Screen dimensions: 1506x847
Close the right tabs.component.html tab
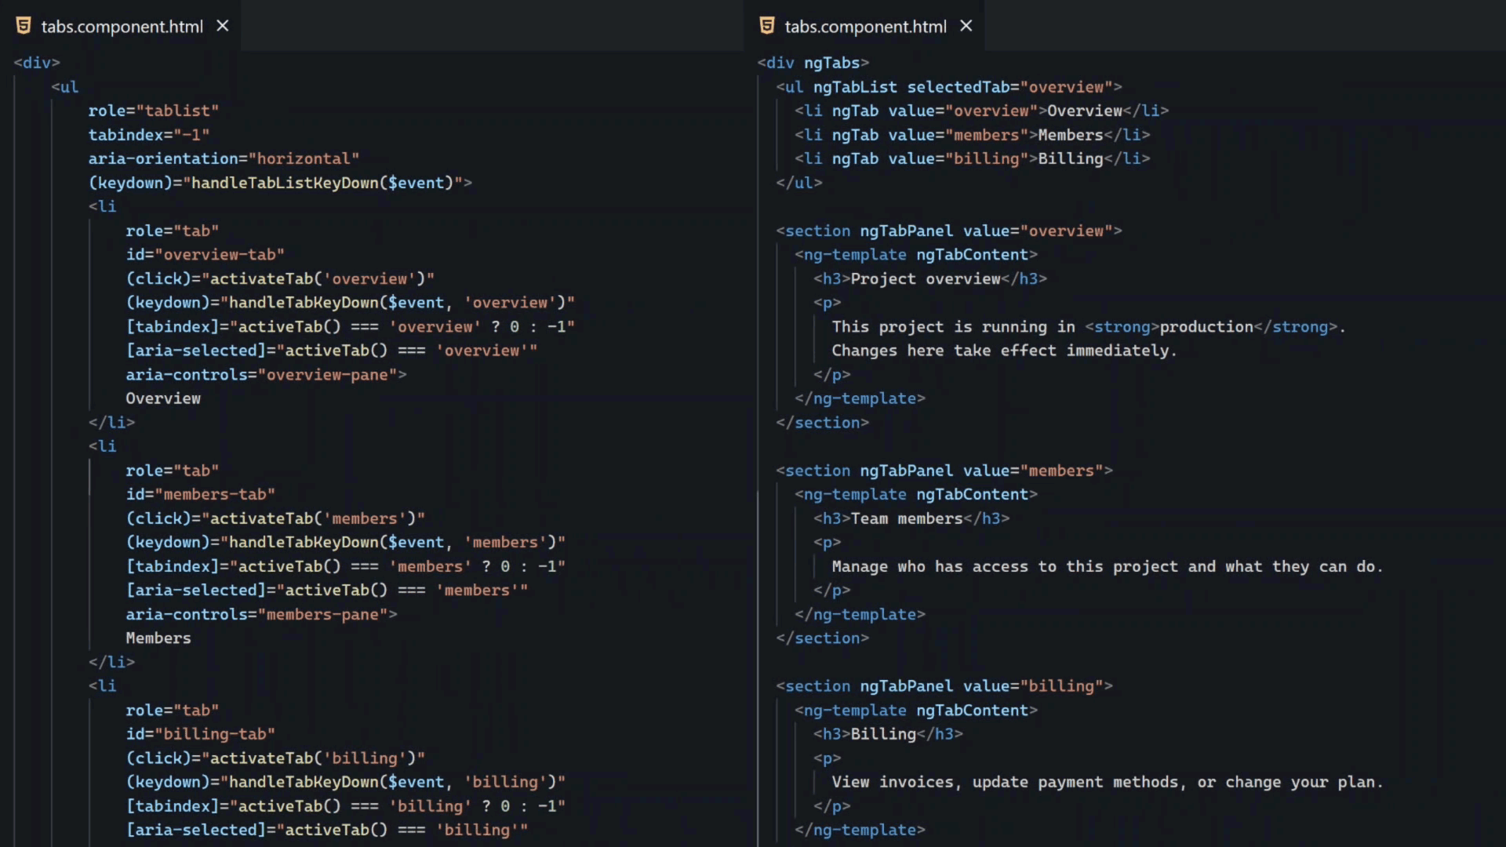click(965, 25)
